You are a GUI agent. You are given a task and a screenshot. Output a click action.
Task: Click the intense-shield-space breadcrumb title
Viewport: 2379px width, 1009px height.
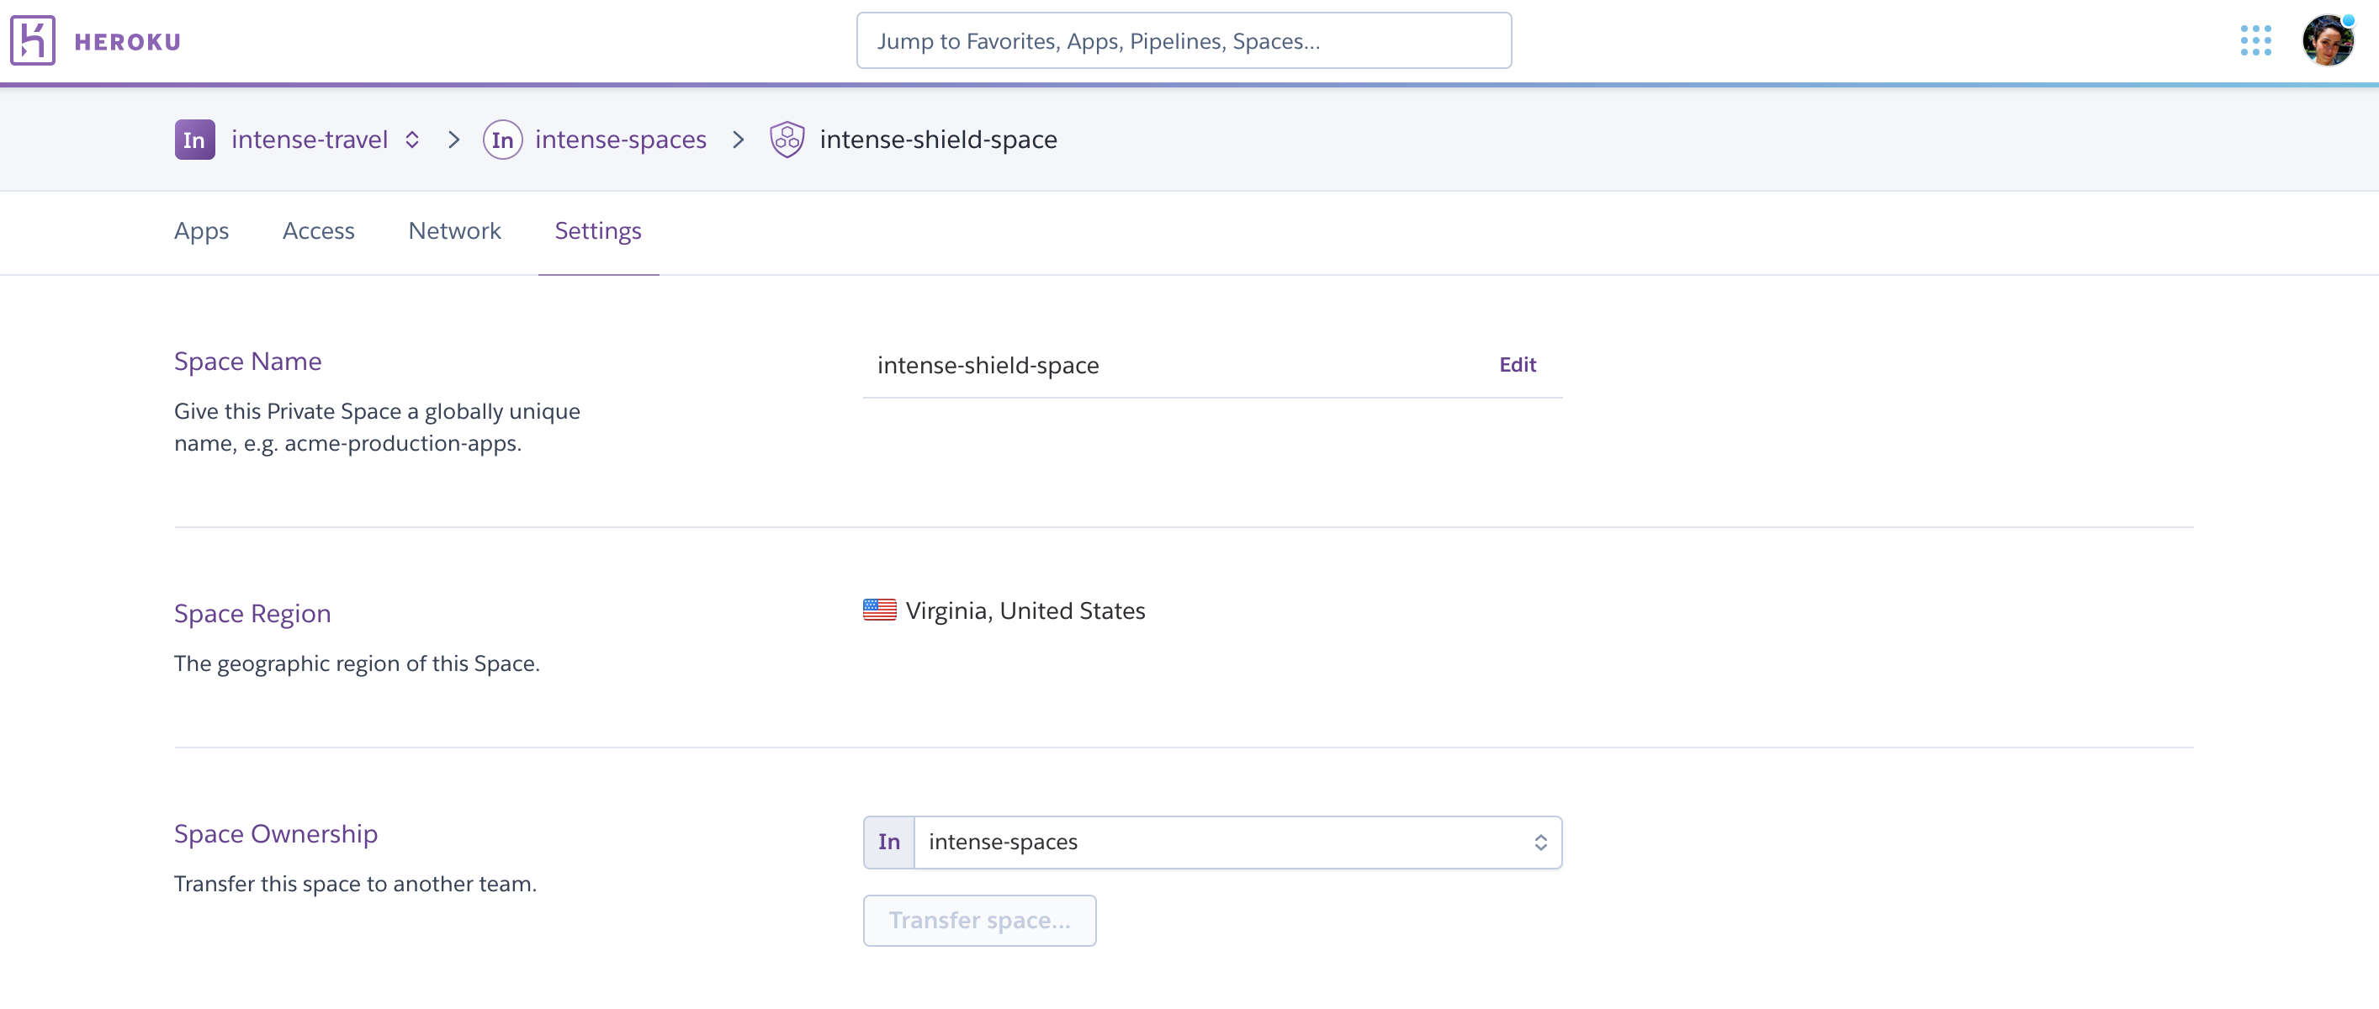[938, 140]
